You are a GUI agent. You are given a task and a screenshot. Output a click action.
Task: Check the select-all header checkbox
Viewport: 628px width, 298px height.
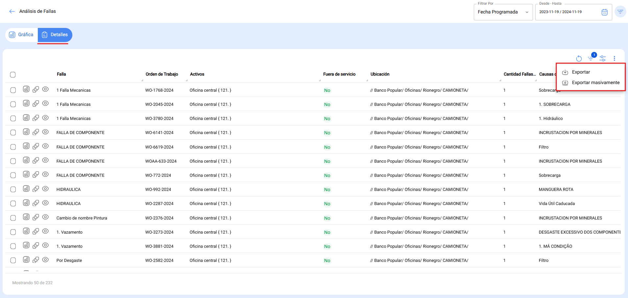pos(13,75)
